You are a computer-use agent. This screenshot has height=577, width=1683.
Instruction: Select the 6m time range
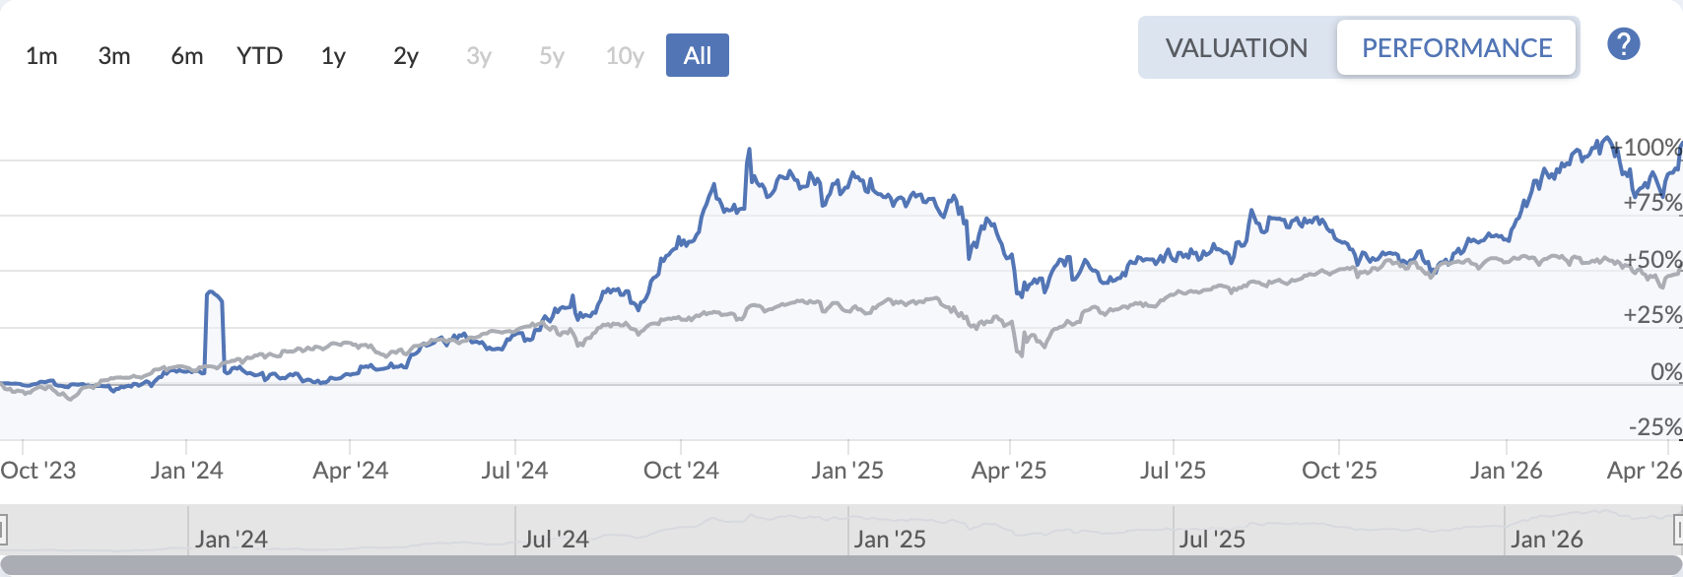coord(185,56)
